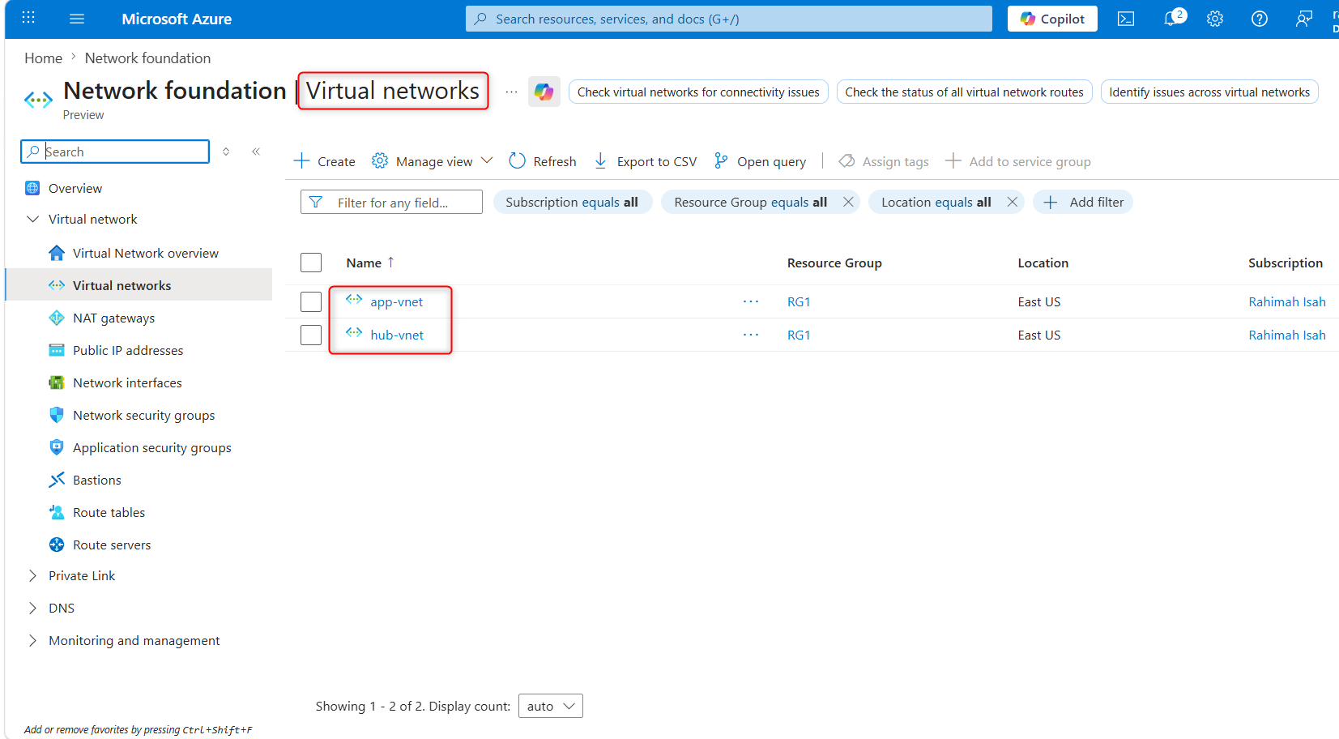Click Network foundation breadcrumb
This screenshot has height=739, width=1339.
[147, 58]
